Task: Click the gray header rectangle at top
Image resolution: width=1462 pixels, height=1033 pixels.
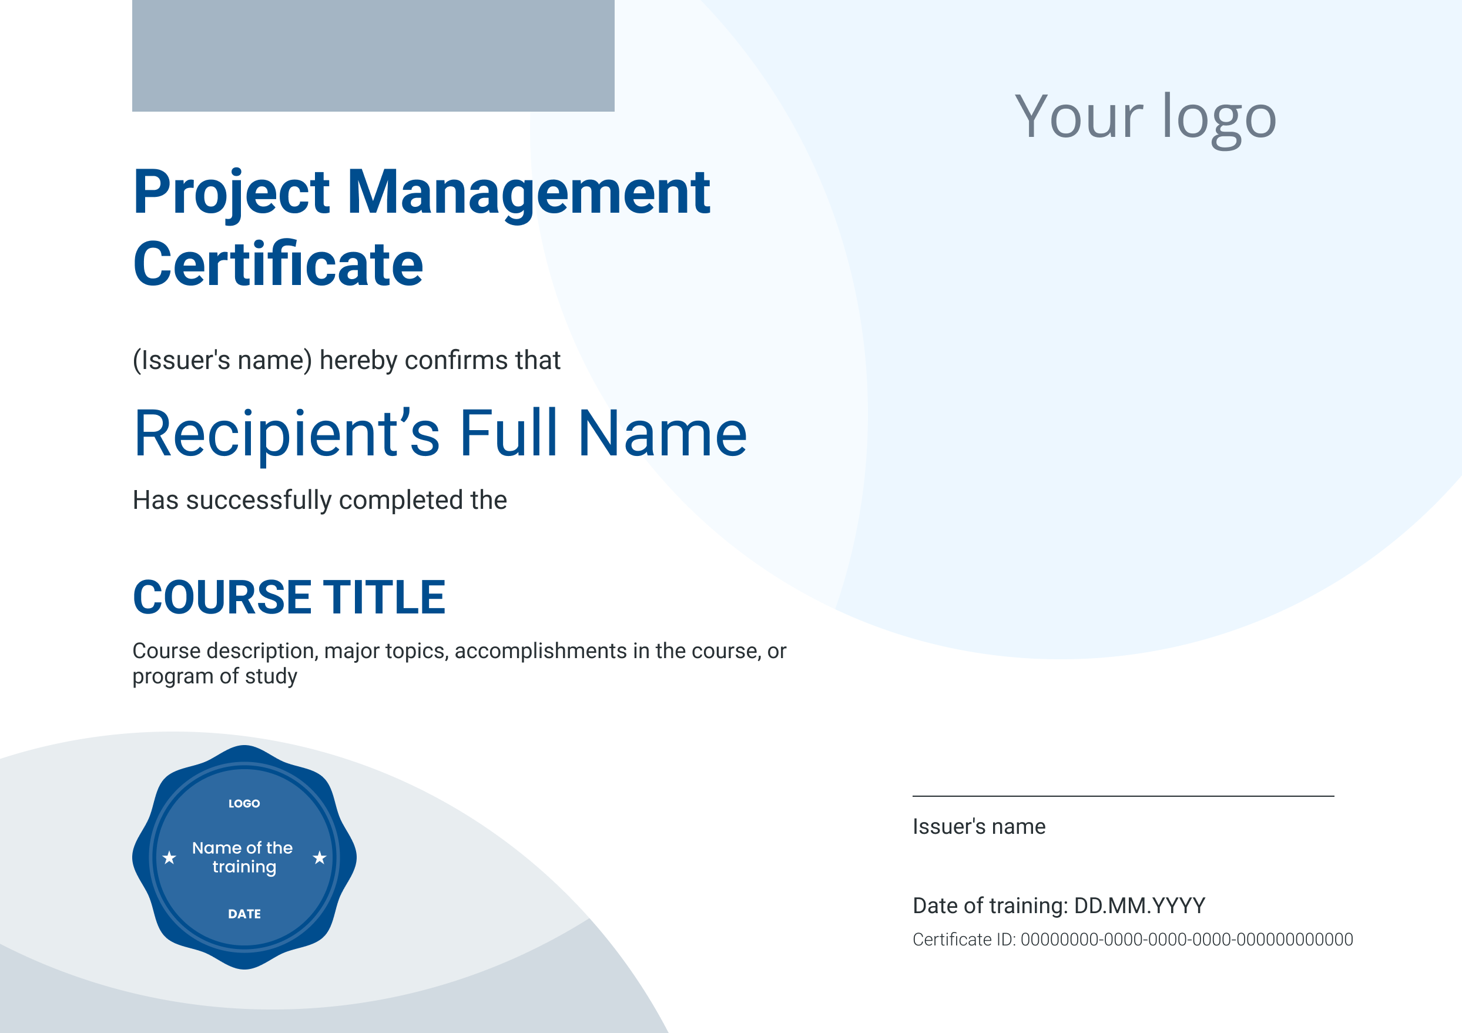Action: pos(373,54)
